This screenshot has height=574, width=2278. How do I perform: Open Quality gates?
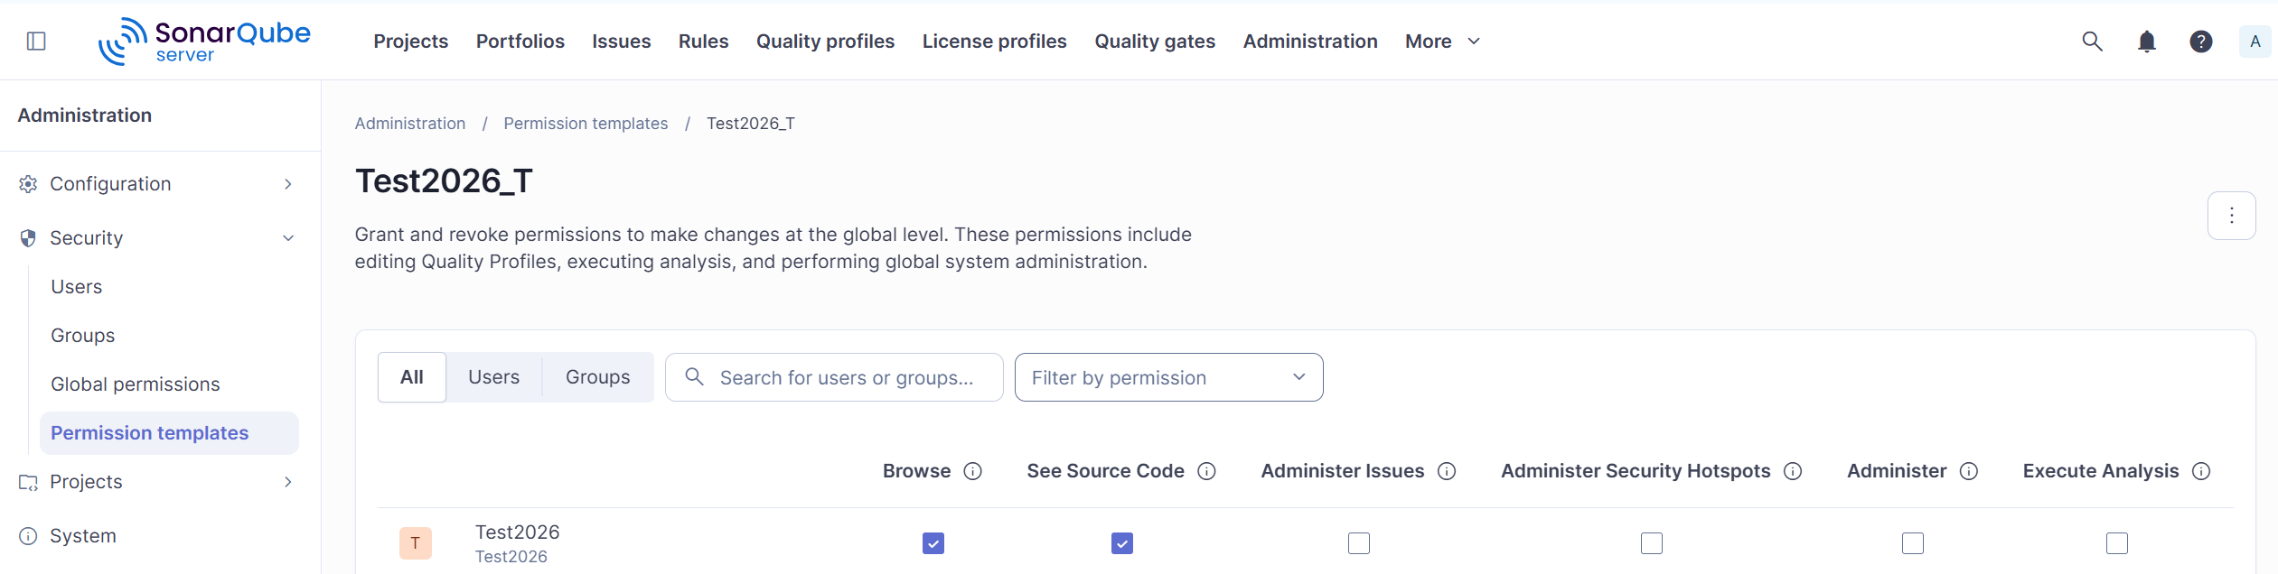(1155, 42)
